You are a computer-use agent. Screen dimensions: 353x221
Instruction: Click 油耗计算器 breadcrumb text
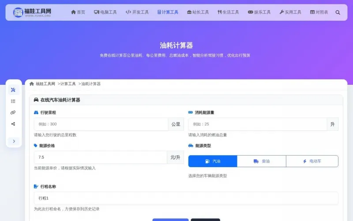91,84
